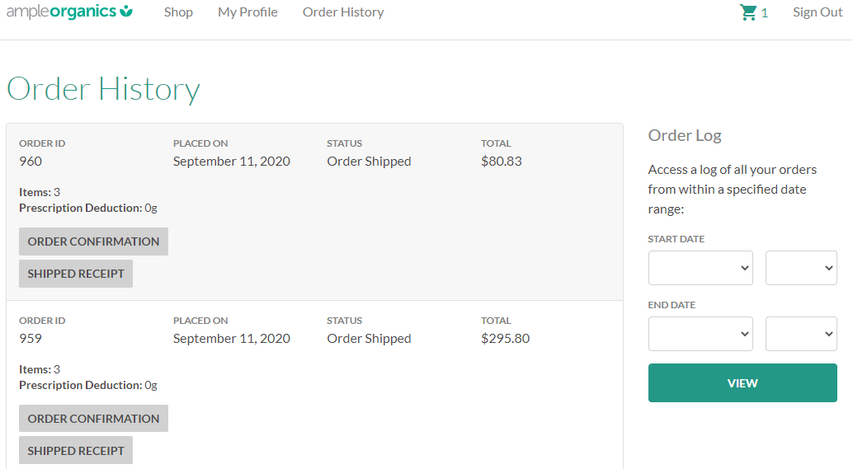Open Order Confirmation for order 959

coord(93,419)
